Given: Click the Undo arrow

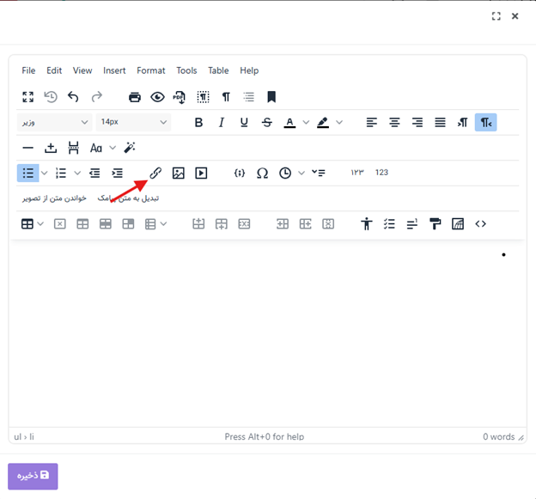Looking at the screenshot, I should tap(73, 97).
